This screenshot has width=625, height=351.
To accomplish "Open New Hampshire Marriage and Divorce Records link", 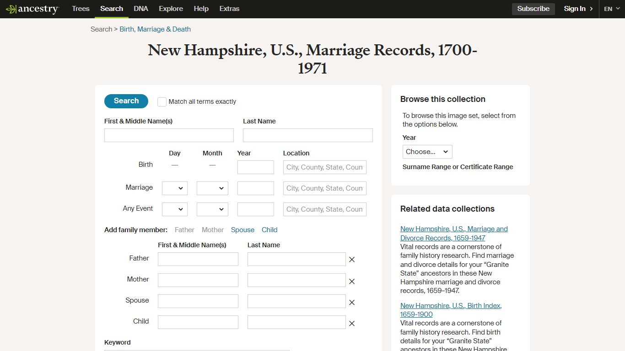I will 454,234.
